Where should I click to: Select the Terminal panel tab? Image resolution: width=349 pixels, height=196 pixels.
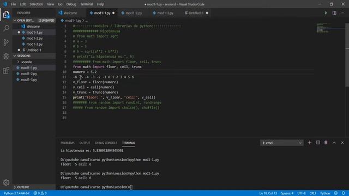(x=129, y=143)
